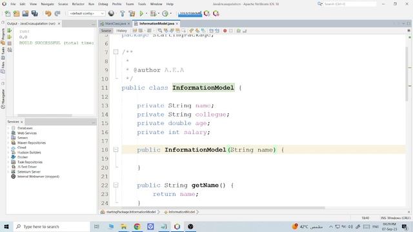Click the Redo arrow icon
Image resolution: width=413 pixels, height=232 pixels.
click(x=57, y=14)
